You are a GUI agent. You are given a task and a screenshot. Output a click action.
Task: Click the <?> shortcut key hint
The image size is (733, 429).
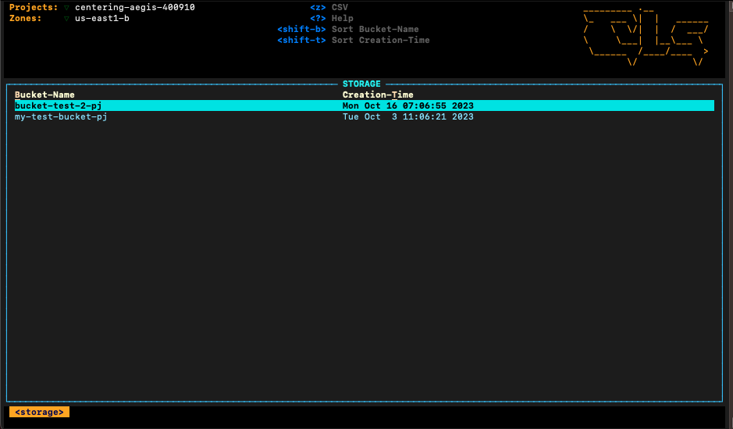point(318,18)
